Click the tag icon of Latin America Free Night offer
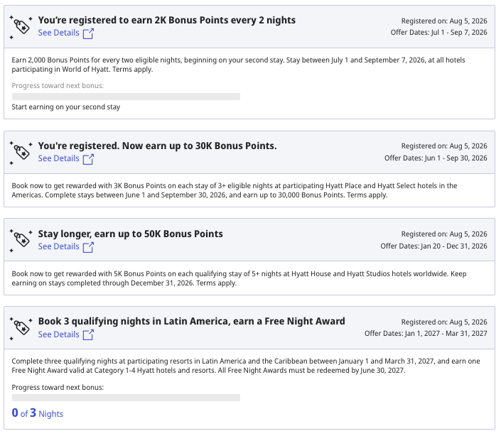Viewport: 501px width, 436px height. 21,329
